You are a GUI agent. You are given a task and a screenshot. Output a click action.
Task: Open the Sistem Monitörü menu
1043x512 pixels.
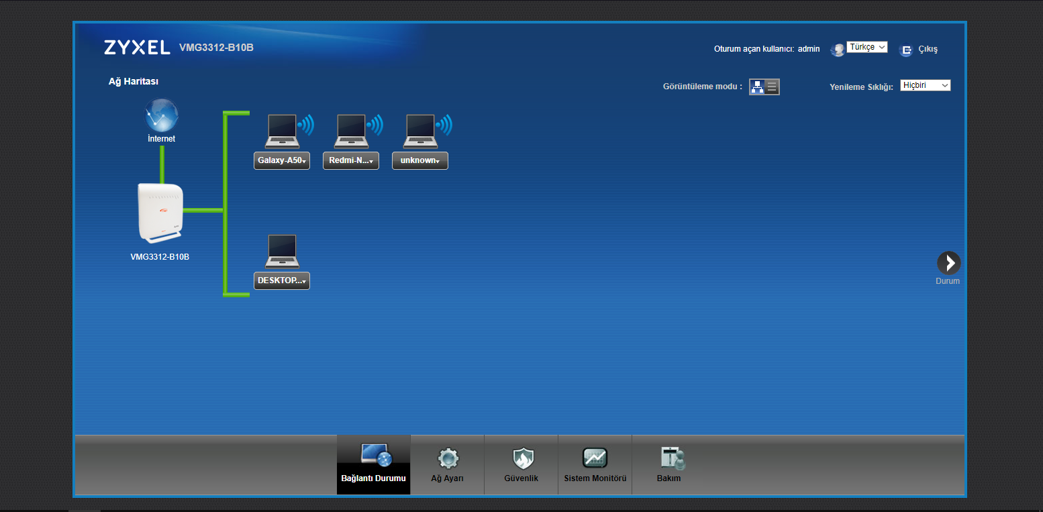(x=595, y=464)
